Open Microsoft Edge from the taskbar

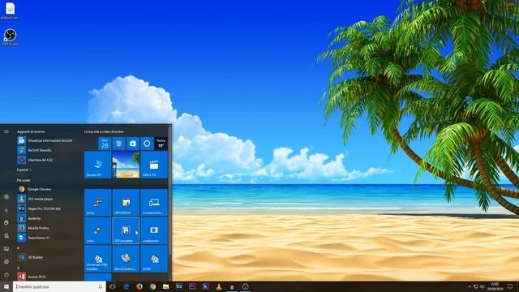pyautogui.click(x=127, y=286)
